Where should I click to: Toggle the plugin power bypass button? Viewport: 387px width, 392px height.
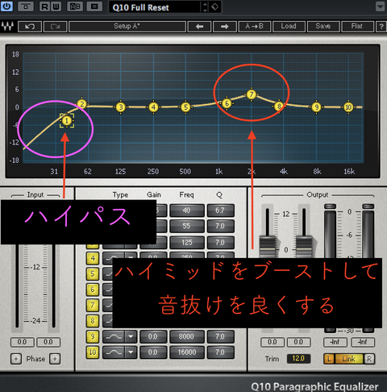(6, 6)
